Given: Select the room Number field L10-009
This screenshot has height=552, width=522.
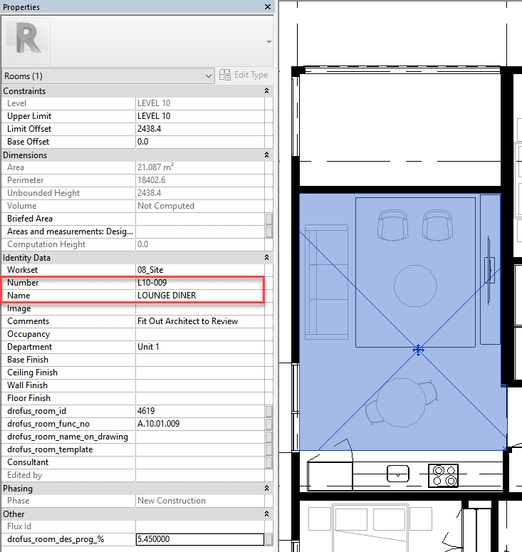Looking at the screenshot, I should tap(199, 283).
